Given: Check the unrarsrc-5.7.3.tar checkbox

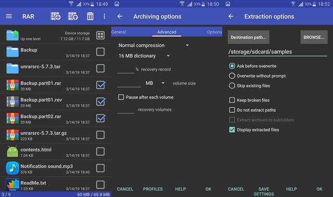Looking at the screenshot, I should point(100,68).
